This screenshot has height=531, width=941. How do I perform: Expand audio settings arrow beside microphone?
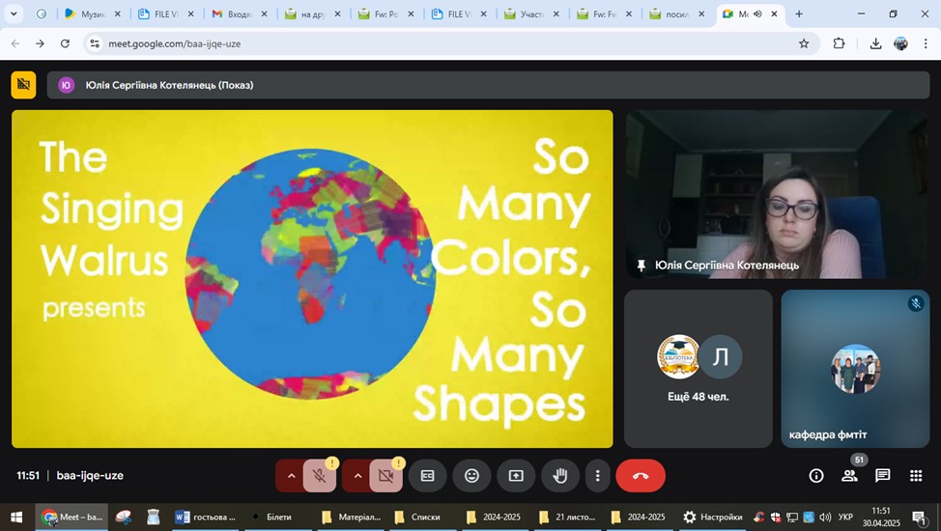point(291,476)
